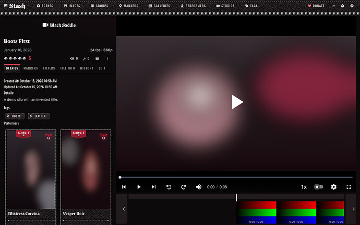Skip to next scene in player

point(153,187)
